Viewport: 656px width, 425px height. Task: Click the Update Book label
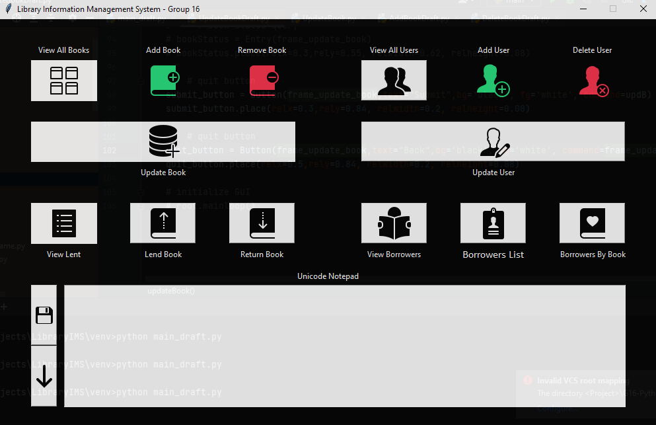[x=163, y=173]
